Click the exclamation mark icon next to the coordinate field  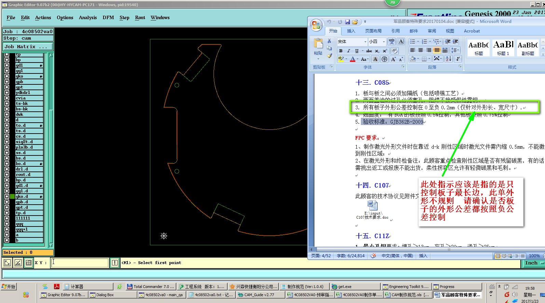(115, 263)
